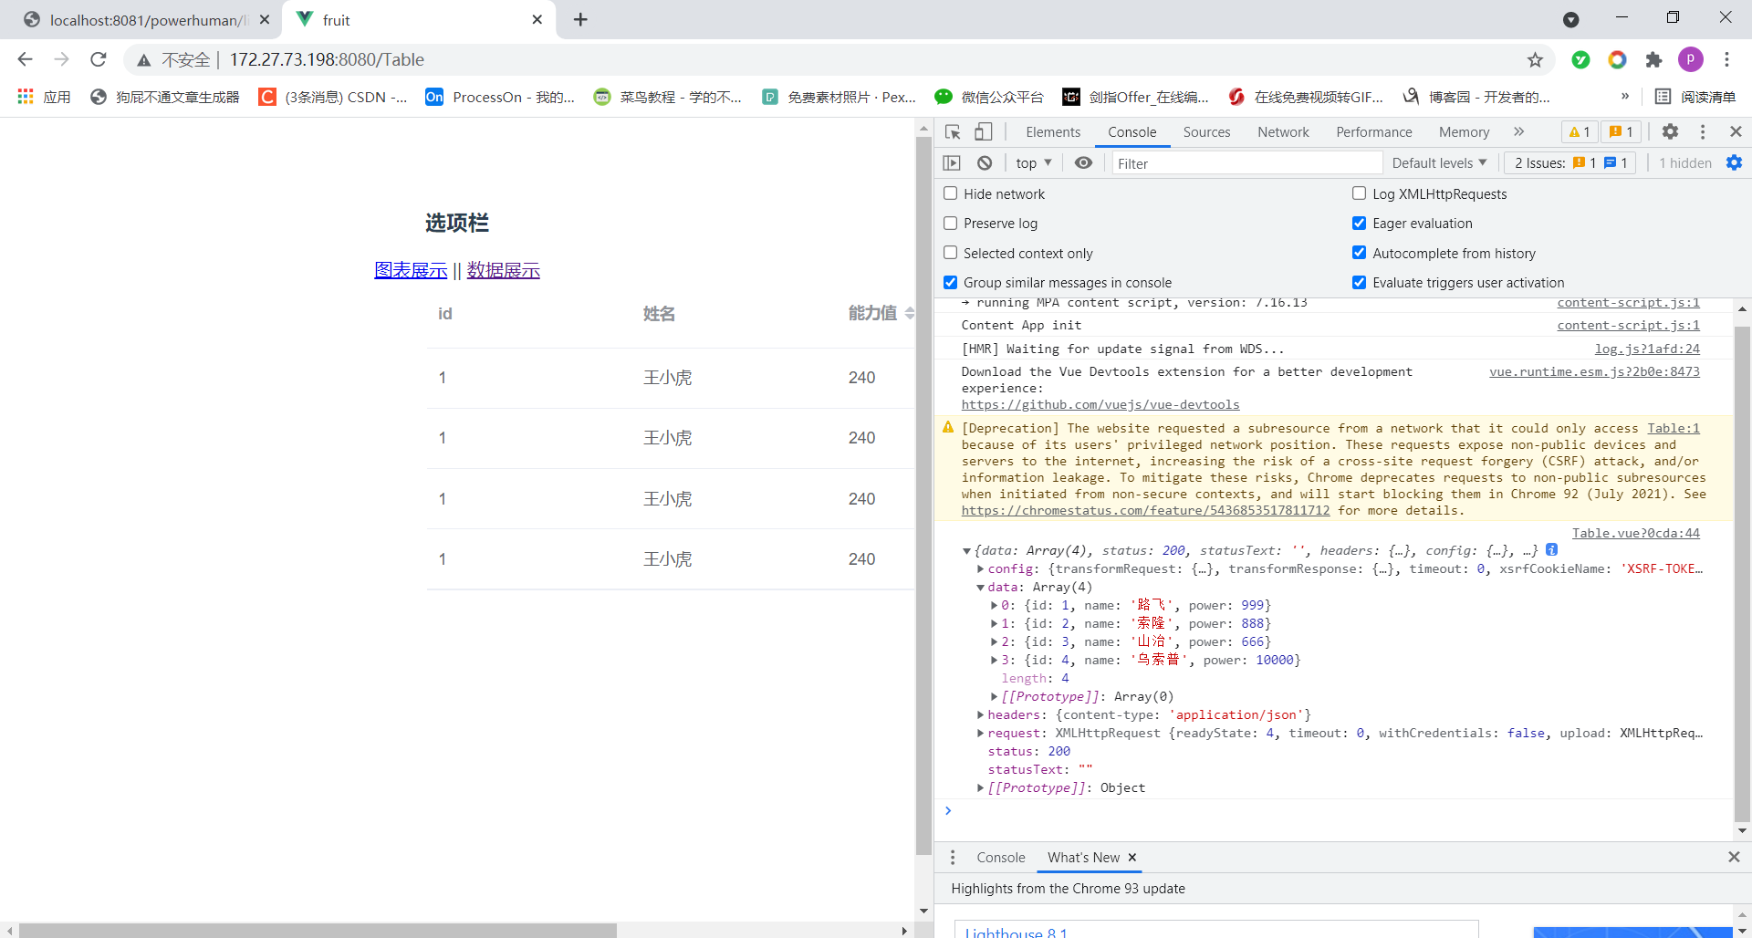This screenshot has height=938, width=1752.
Task: Open the chromestatus.com feature link
Action: [x=1145, y=510]
